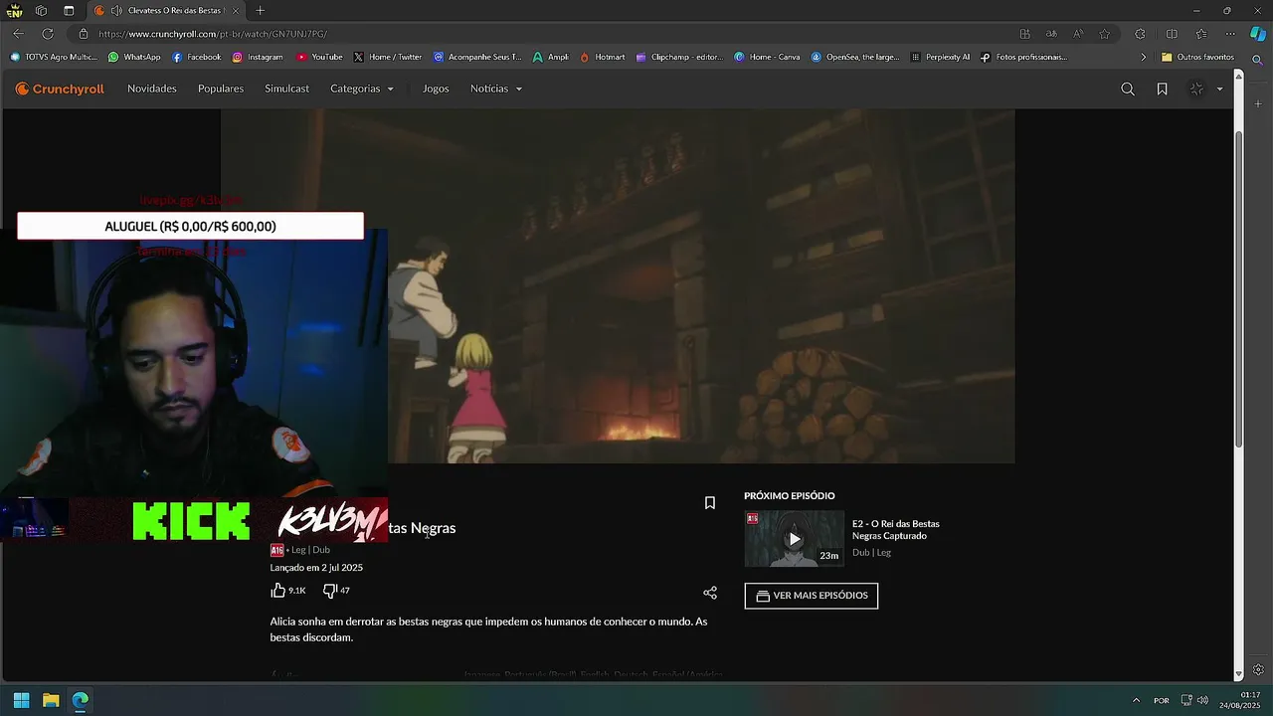The width and height of the screenshot is (1273, 716).
Task: Open the Outros favoritos folder
Action: pyautogui.click(x=1197, y=58)
